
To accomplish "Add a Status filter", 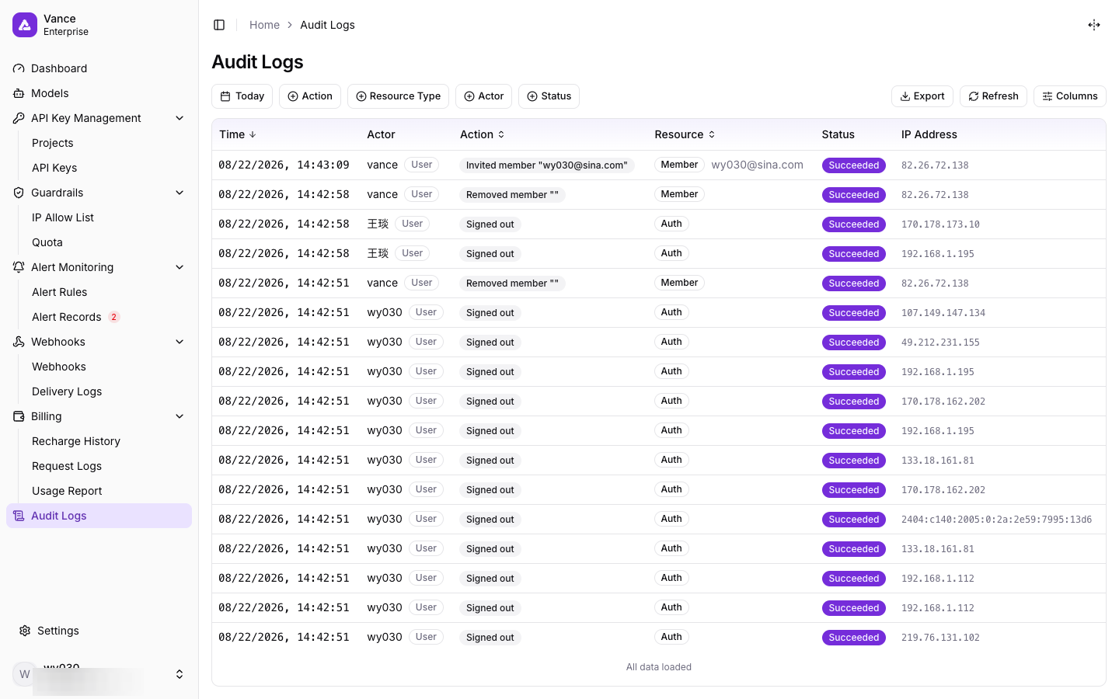I will point(549,96).
